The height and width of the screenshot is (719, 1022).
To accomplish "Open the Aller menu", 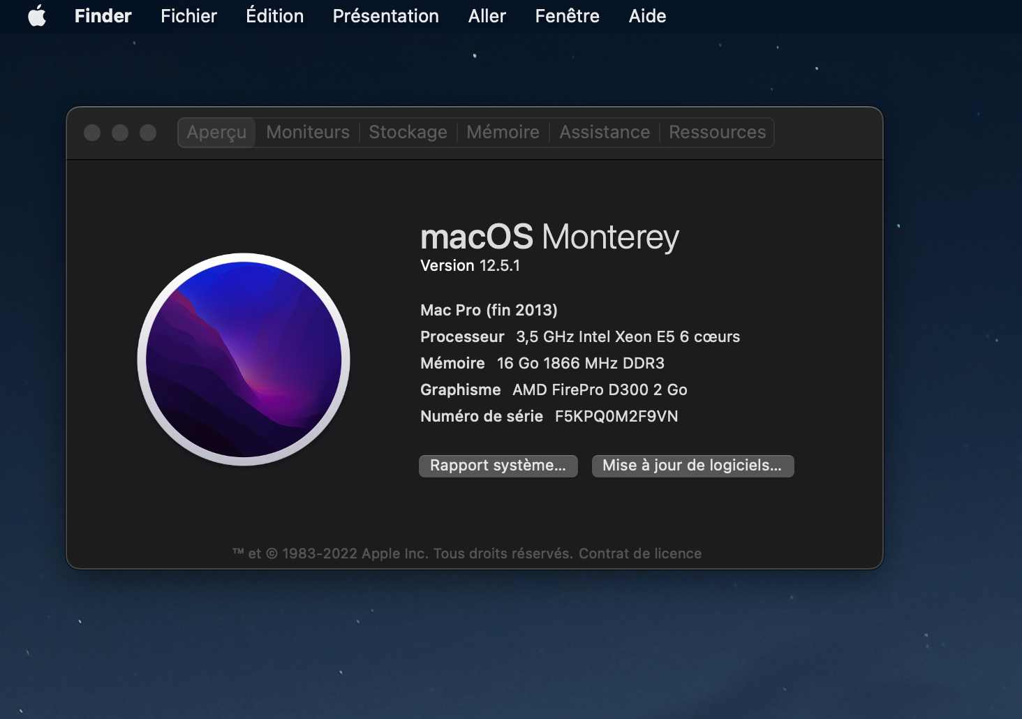I will (x=487, y=15).
